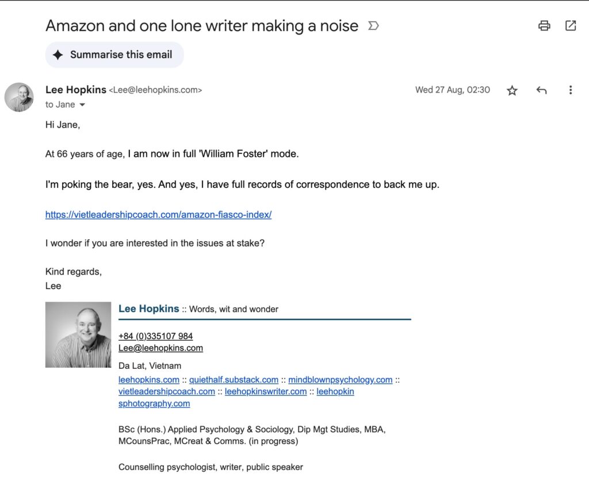The width and height of the screenshot is (589, 489).
Task: Open the amazon-fiasco-index link
Action: tap(158, 214)
